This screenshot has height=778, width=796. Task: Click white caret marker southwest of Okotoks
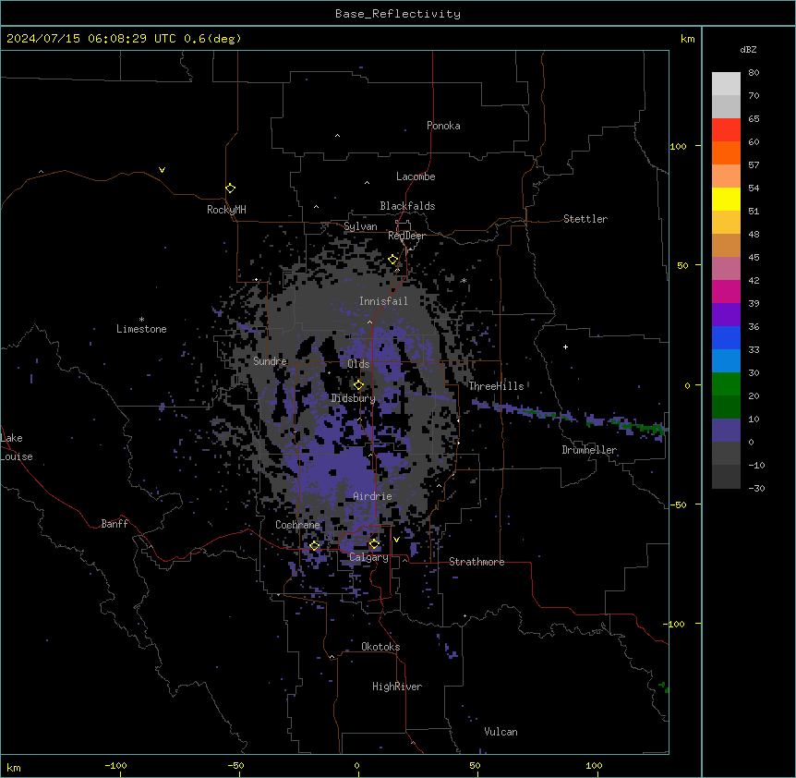click(x=332, y=657)
